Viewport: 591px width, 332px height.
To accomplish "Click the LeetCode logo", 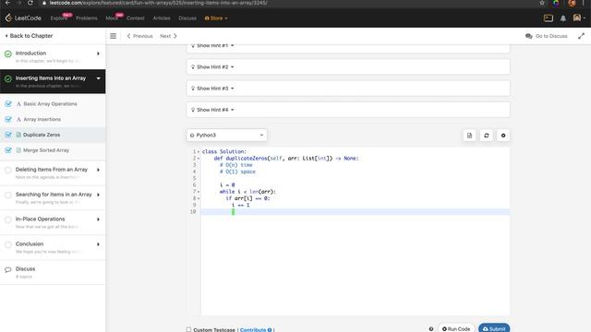I will click(x=23, y=18).
